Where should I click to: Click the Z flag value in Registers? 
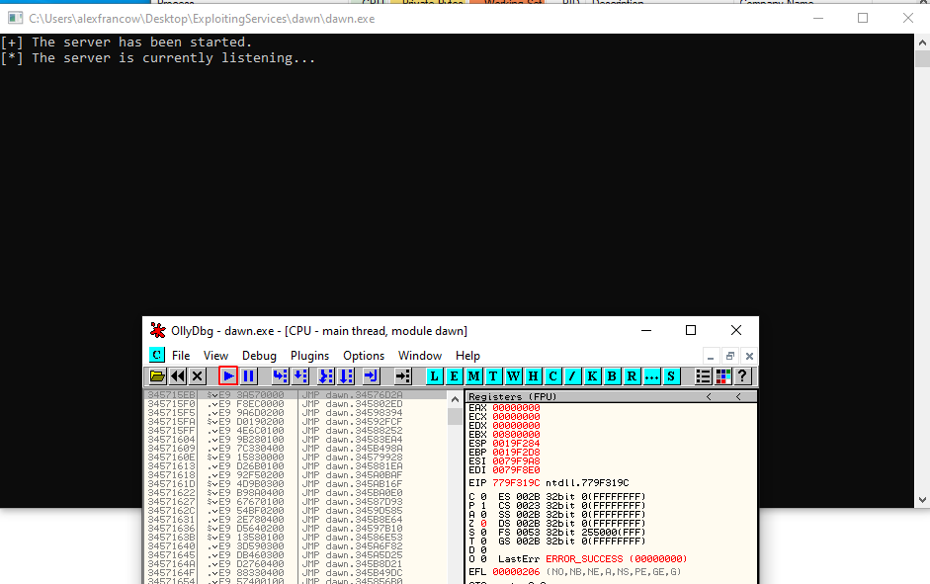click(x=483, y=524)
